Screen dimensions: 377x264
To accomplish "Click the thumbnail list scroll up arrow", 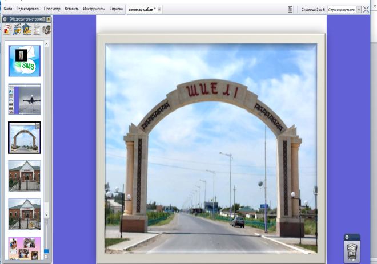I will coord(46,44).
